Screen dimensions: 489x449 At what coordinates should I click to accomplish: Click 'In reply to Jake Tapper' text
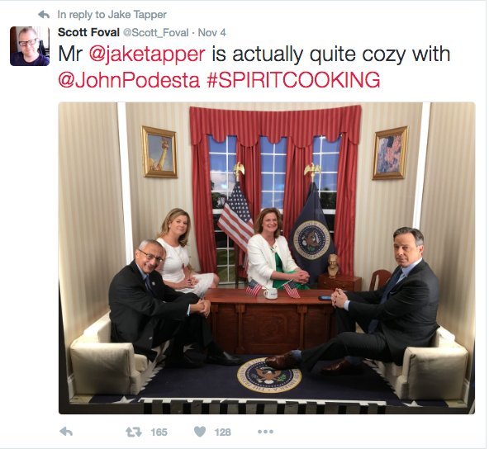(x=112, y=14)
